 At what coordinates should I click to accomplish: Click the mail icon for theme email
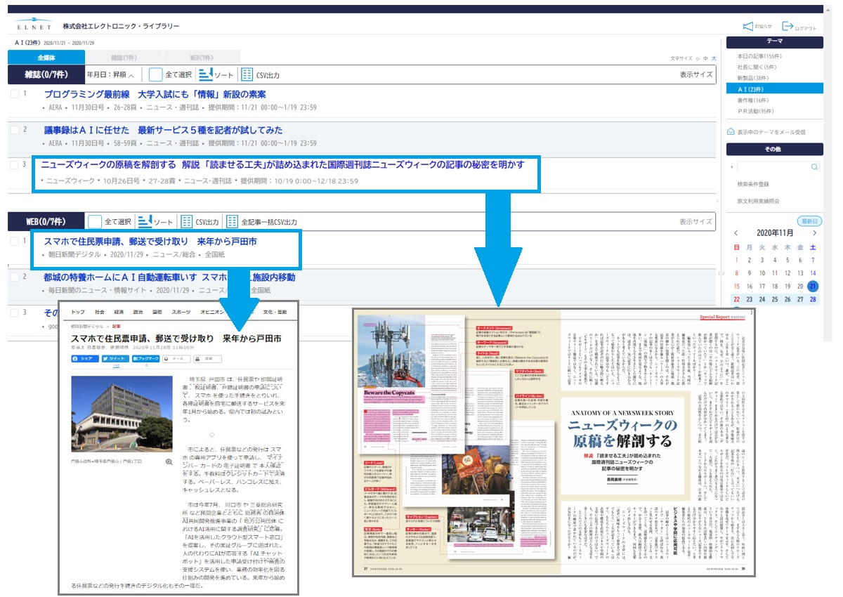point(731,131)
